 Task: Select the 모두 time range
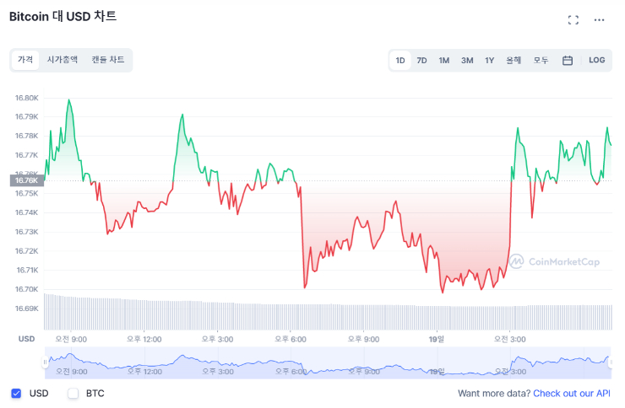(541, 60)
